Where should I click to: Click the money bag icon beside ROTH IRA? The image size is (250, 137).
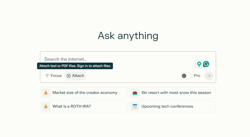pos(46,107)
